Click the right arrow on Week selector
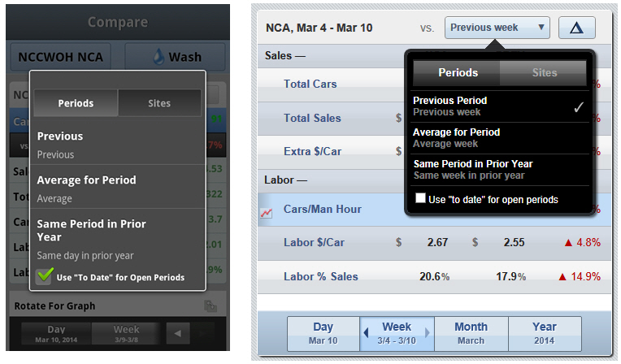This screenshot has height=364, width=621. (428, 332)
